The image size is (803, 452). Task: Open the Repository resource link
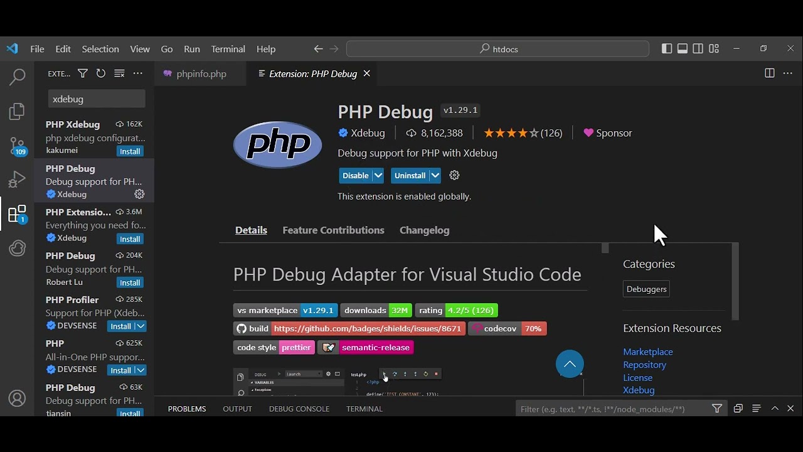coord(644,365)
